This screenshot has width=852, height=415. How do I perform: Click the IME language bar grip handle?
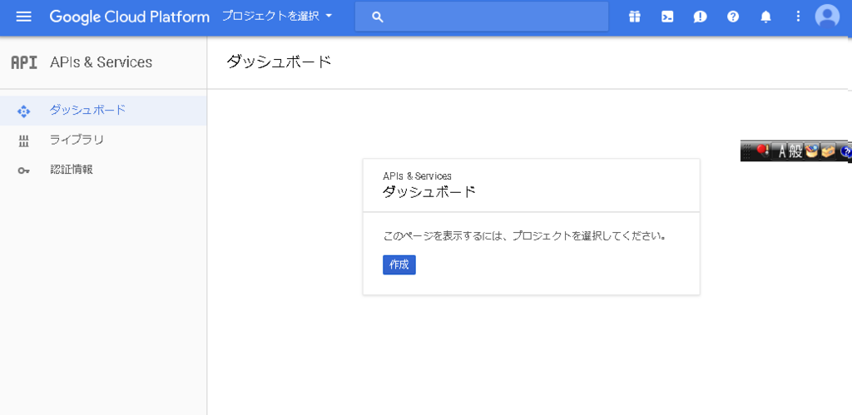click(x=748, y=151)
